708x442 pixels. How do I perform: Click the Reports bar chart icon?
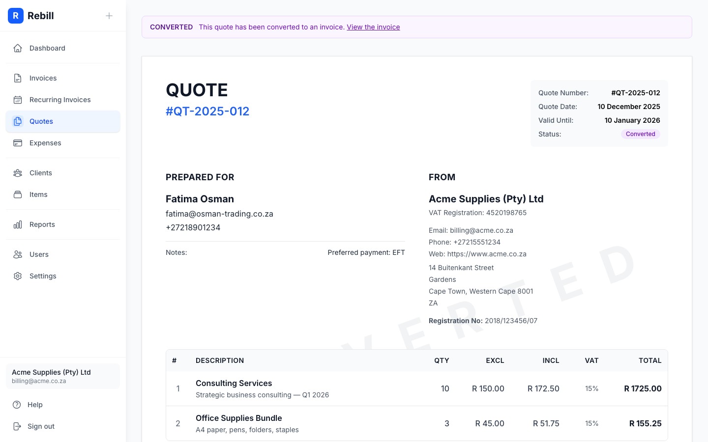[18, 224]
